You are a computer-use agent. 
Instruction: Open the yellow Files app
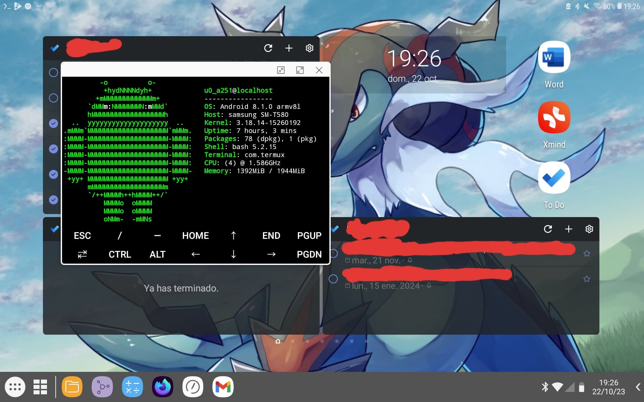(72, 387)
